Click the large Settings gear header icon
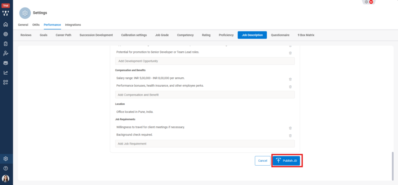The image size is (398, 185). (x=25, y=13)
